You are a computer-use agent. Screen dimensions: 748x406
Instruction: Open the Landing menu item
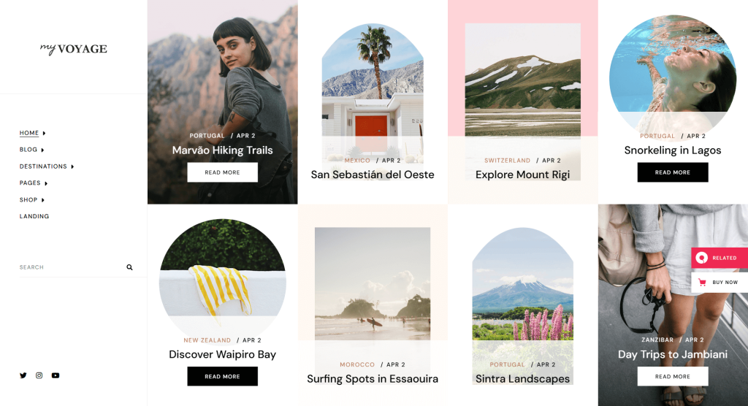(34, 216)
